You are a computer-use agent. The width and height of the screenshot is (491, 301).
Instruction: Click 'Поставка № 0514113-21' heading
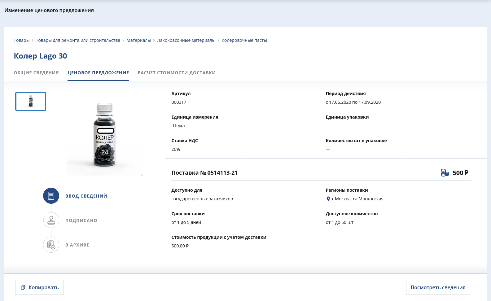point(204,173)
